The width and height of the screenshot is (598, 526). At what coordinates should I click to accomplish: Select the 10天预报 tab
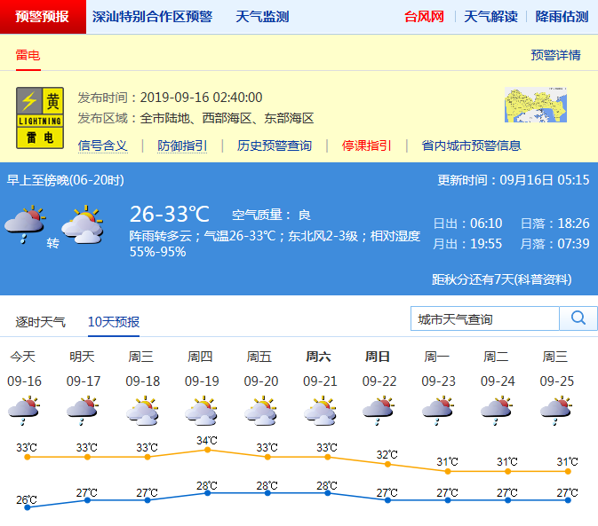114,322
